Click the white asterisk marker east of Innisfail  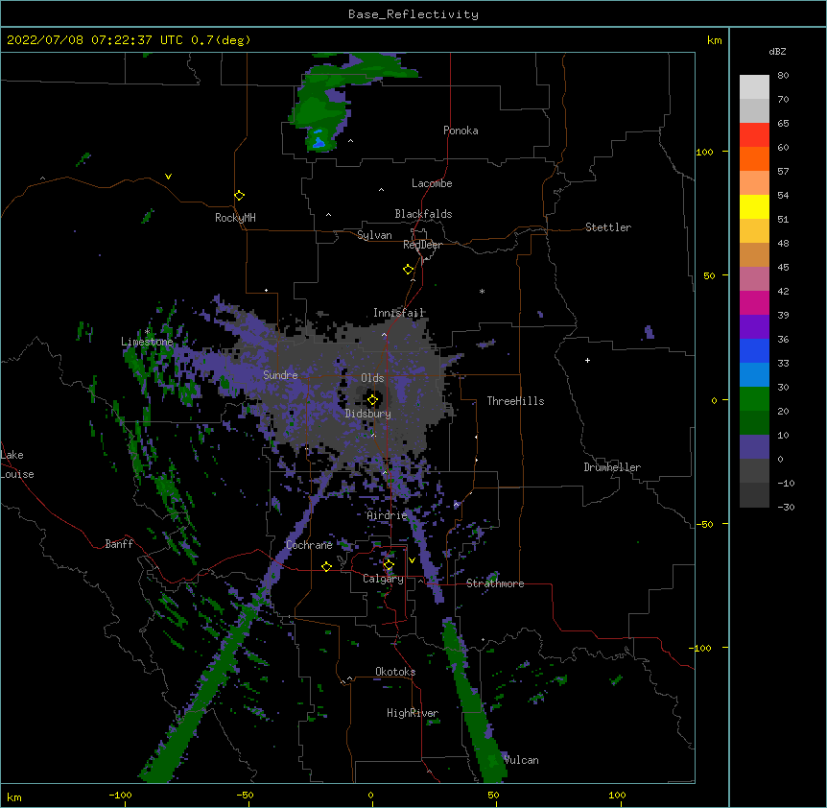(x=482, y=291)
